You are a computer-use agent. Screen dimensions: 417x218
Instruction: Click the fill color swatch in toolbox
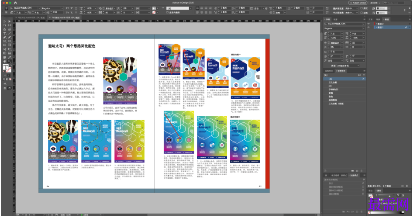click(5, 67)
